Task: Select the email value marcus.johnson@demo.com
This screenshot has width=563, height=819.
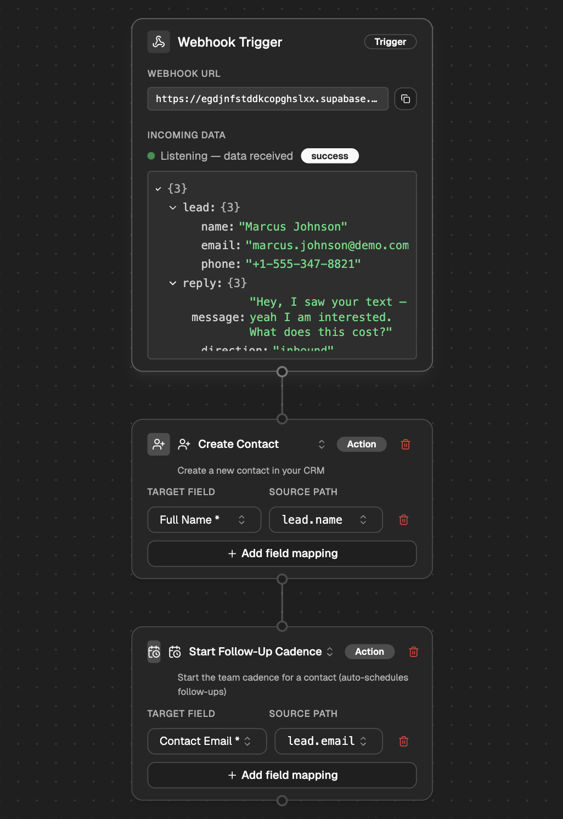Action: click(x=327, y=245)
